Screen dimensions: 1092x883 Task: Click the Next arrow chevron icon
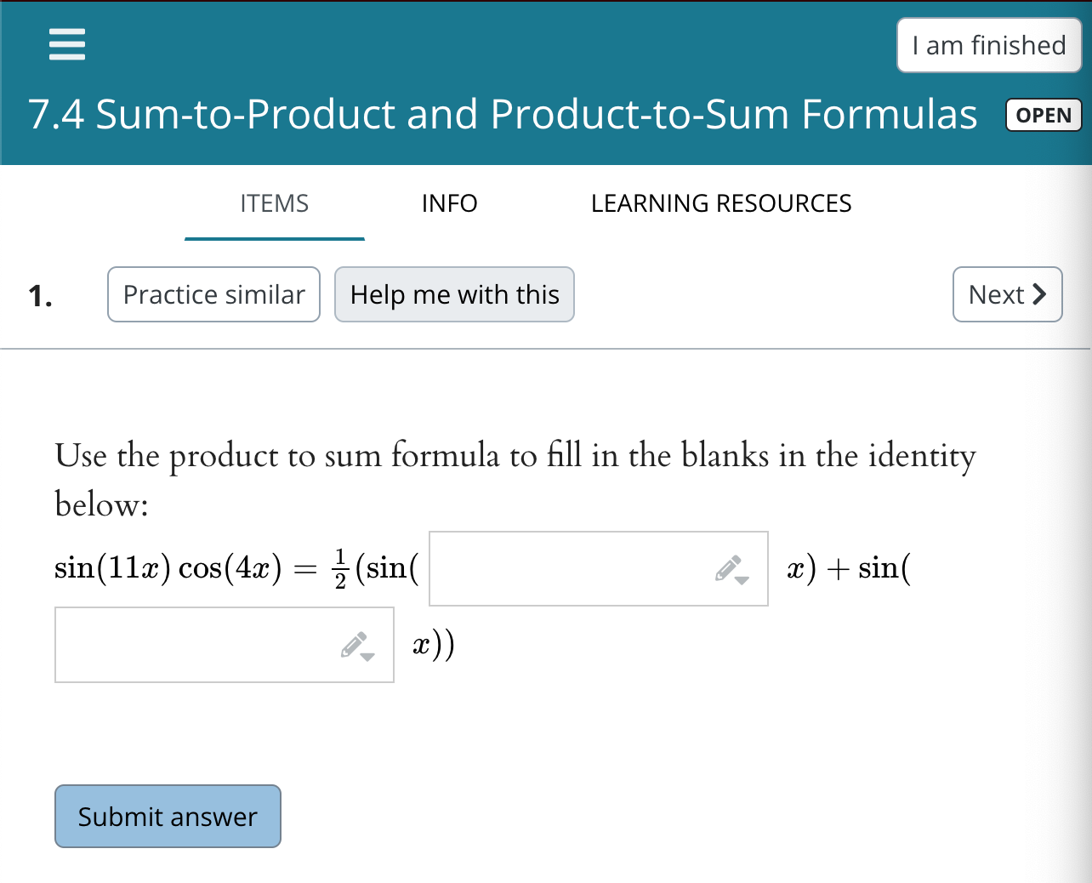tap(1040, 294)
